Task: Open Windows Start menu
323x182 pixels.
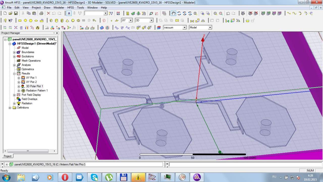Action: 6,177
